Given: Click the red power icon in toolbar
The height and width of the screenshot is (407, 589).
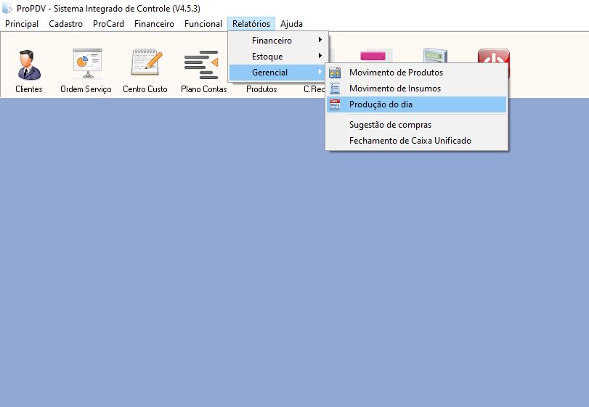Looking at the screenshot, I should pyautogui.click(x=494, y=57).
